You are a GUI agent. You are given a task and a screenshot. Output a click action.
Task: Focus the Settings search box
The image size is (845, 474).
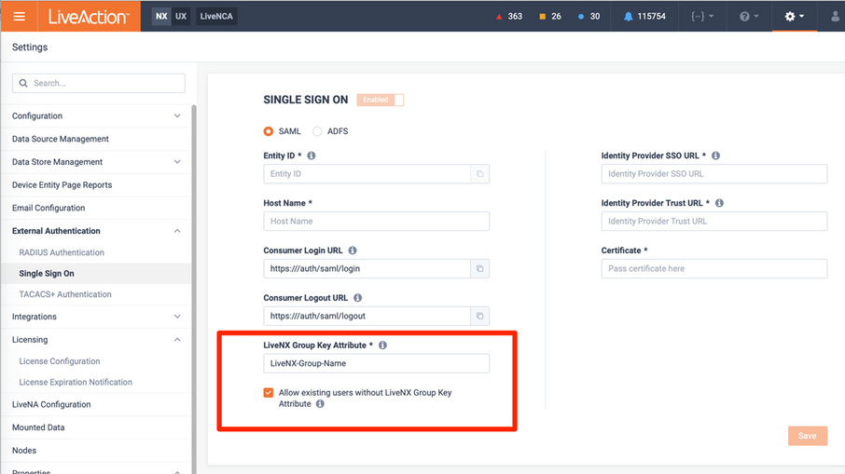click(99, 83)
